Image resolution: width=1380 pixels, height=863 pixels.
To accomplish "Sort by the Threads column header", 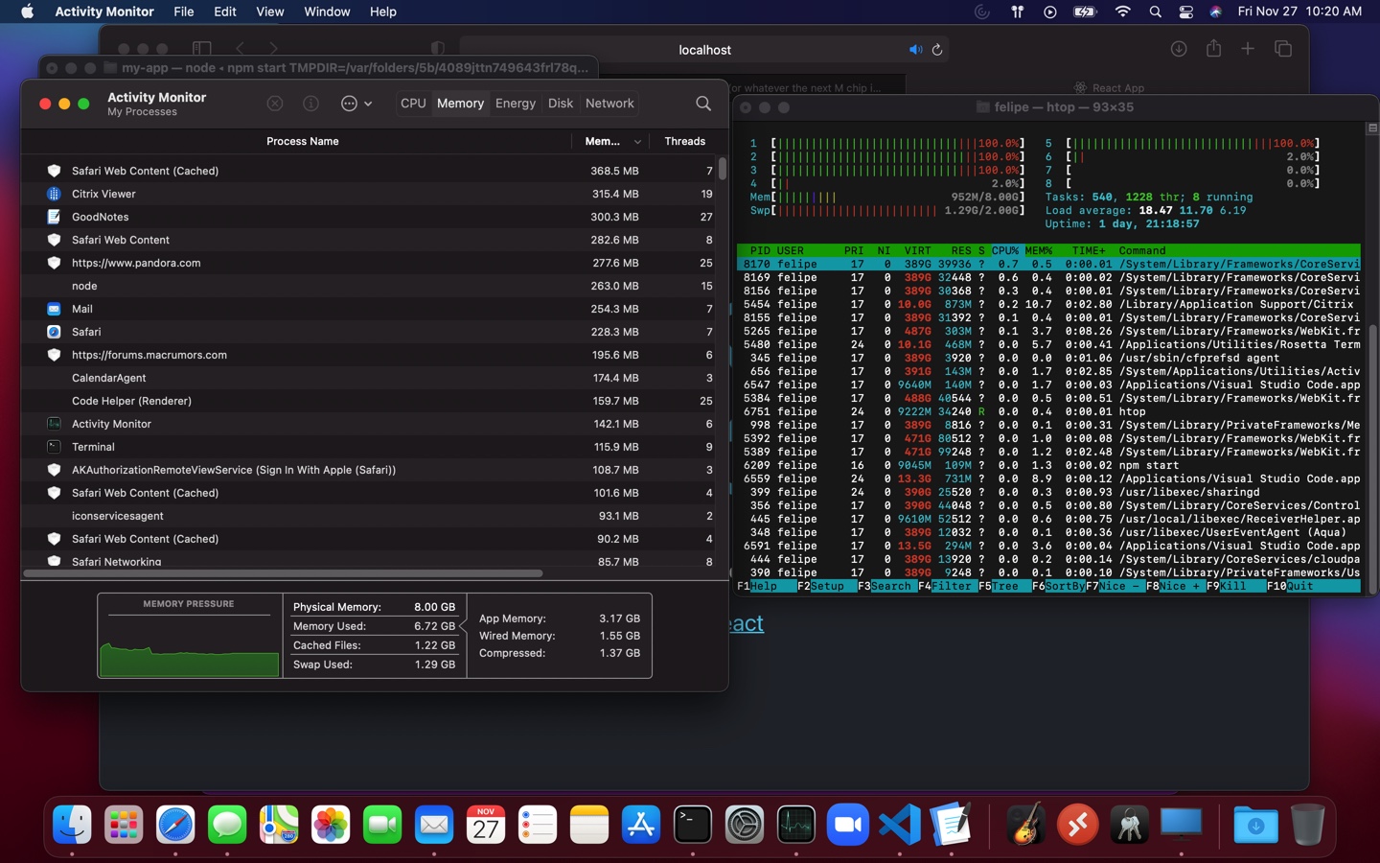I will point(684,141).
